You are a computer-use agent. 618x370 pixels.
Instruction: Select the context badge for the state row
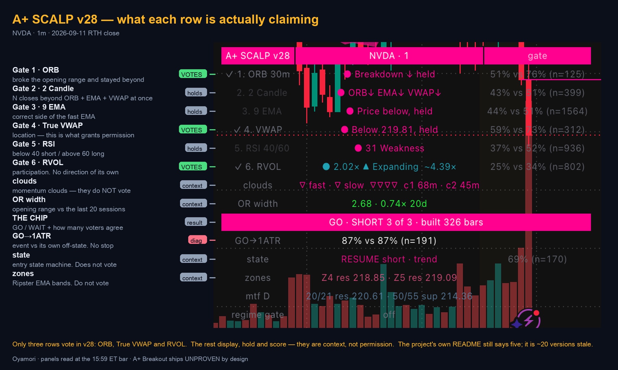pos(193,259)
